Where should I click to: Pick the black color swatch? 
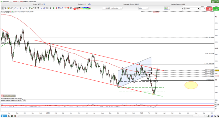tap(80, 7)
